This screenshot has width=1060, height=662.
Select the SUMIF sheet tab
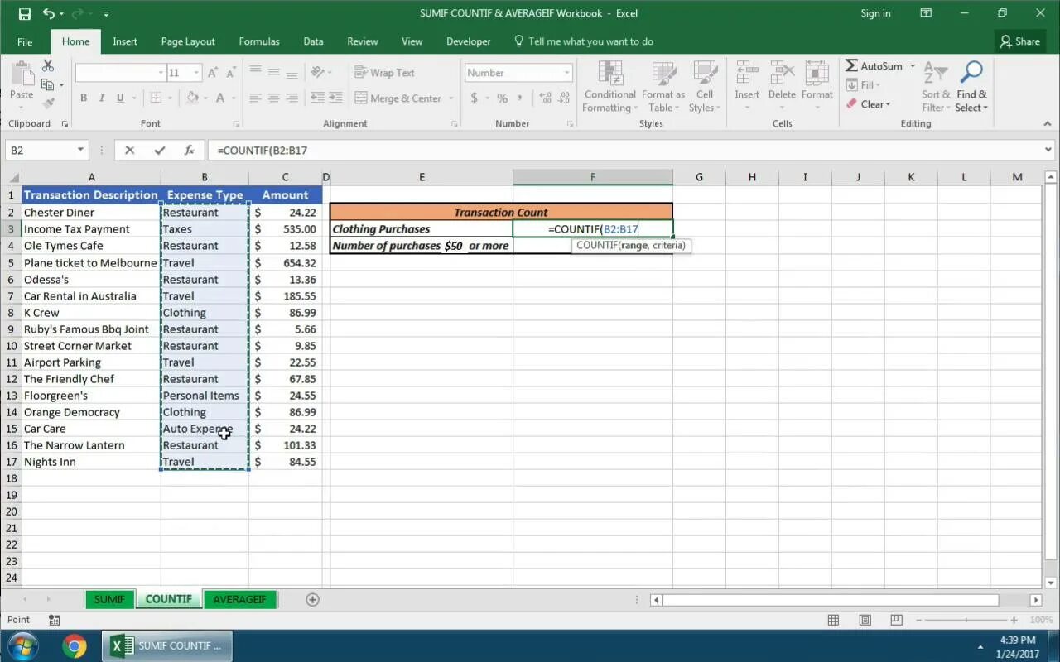coord(109,599)
